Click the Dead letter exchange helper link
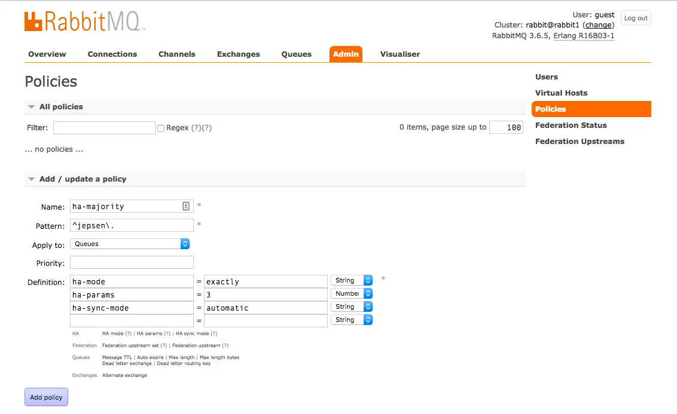The image size is (677, 414). click(x=127, y=363)
